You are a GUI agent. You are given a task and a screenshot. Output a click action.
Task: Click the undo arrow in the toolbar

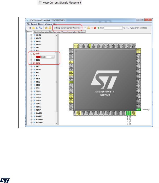pos(82,28)
